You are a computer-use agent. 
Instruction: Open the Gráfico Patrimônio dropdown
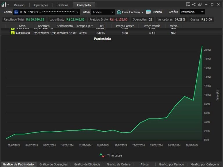pyautogui.click(x=192, y=12)
